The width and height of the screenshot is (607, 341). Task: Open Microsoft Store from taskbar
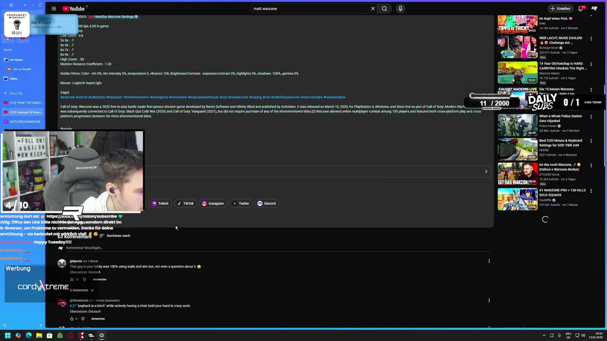pos(49,335)
